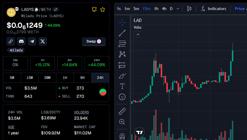Viewport: 247px width, 140px height.
Task: Click the BUY count 373
Action: click(x=80, y=88)
